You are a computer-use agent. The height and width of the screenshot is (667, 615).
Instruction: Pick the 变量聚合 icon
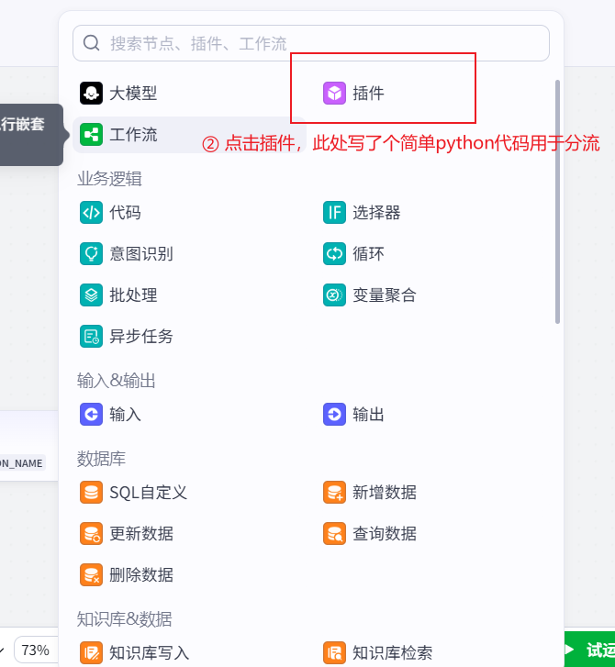click(334, 295)
